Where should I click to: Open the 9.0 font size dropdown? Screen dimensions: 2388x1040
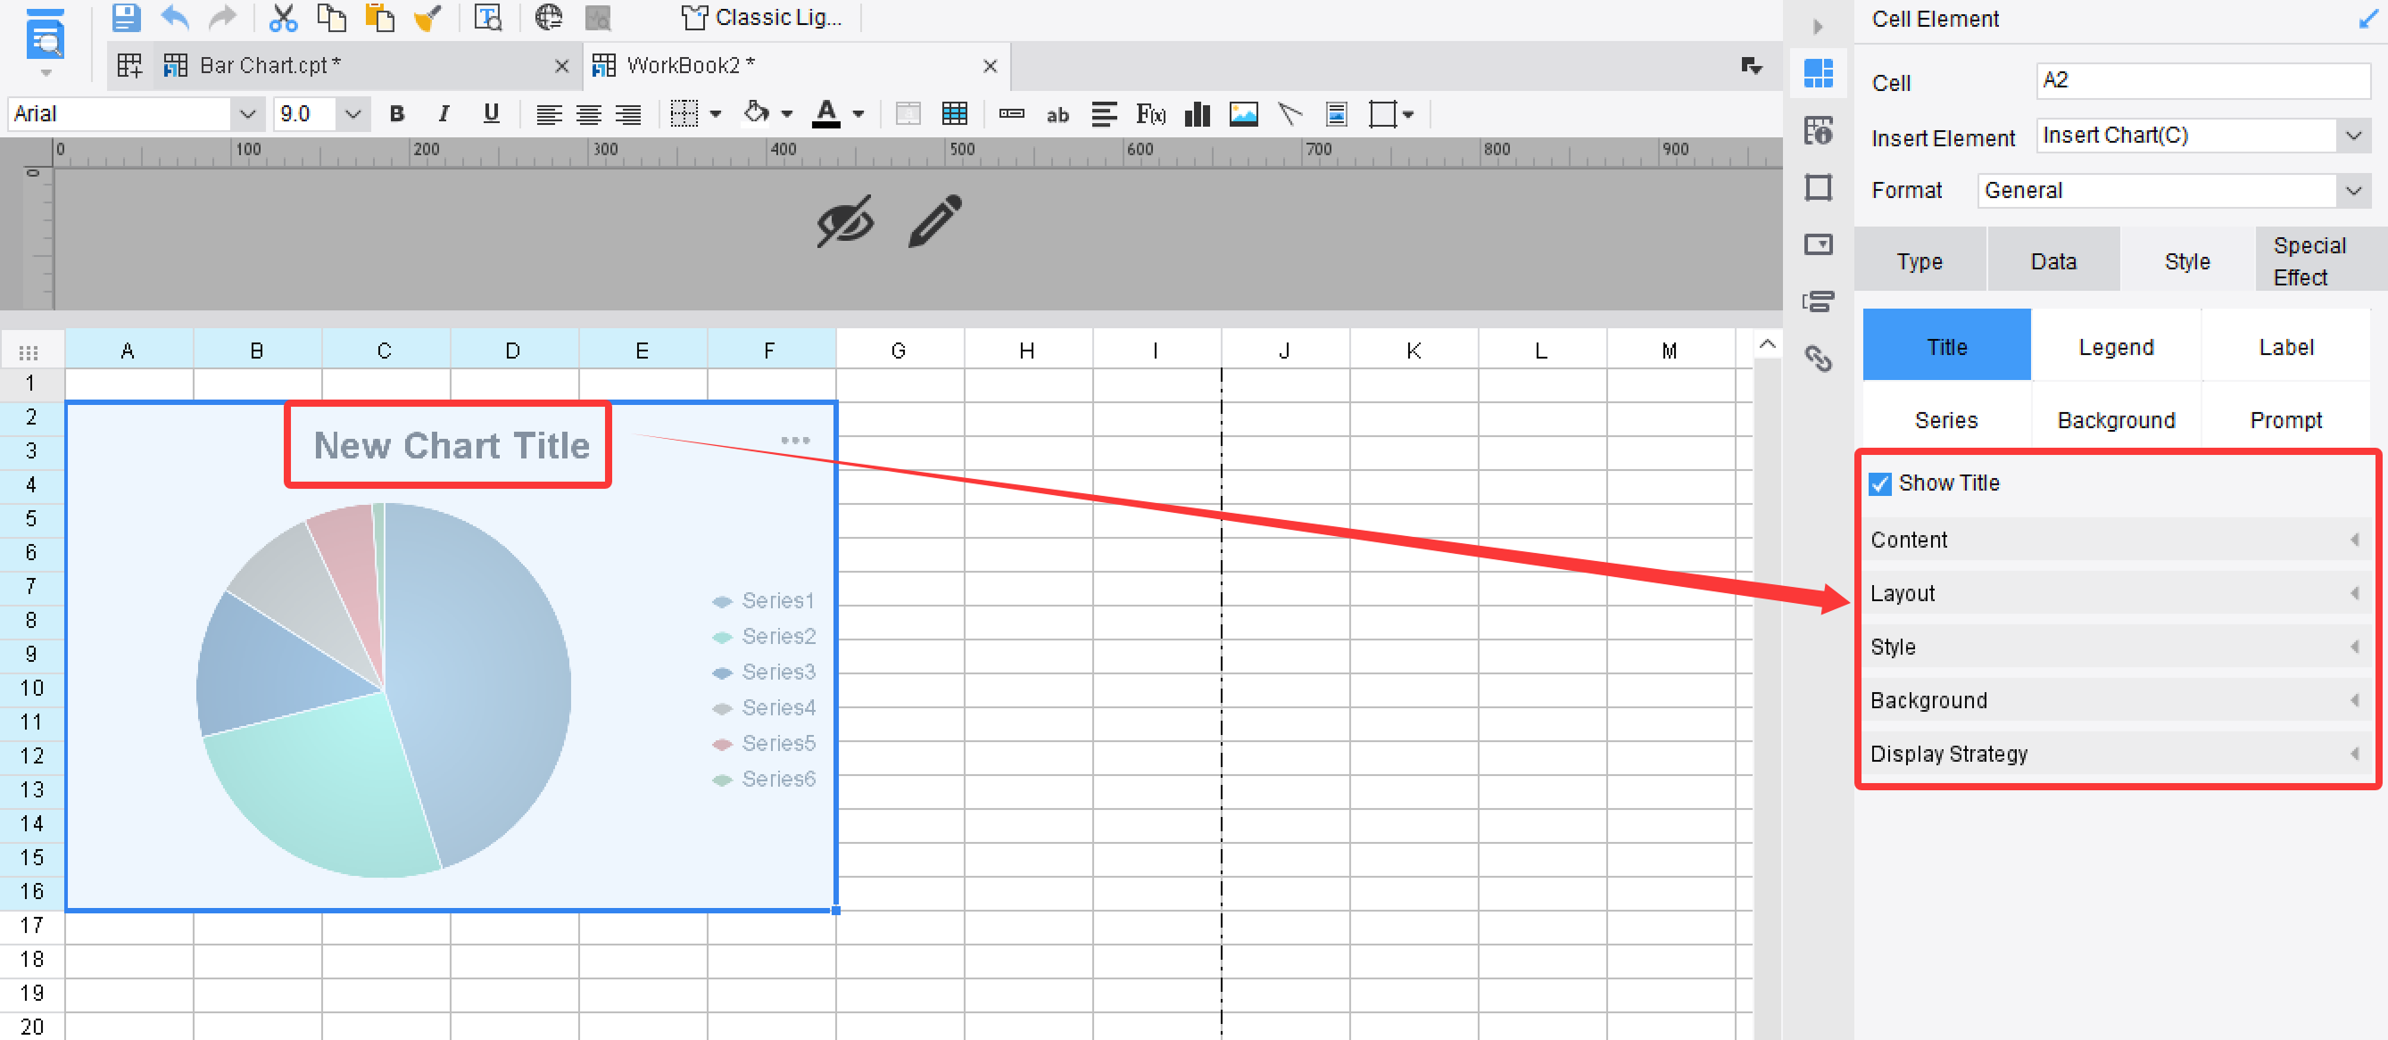pos(352,114)
